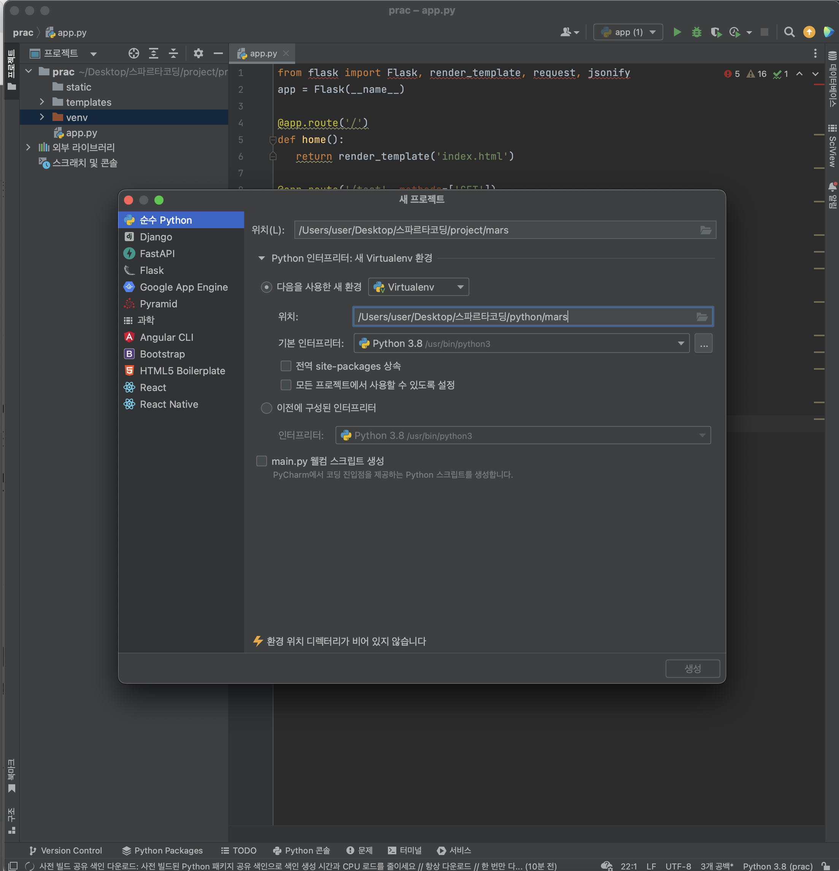Select Angular CLI project type
Viewport: 839px width, 871px height.
pyautogui.click(x=181, y=337)
